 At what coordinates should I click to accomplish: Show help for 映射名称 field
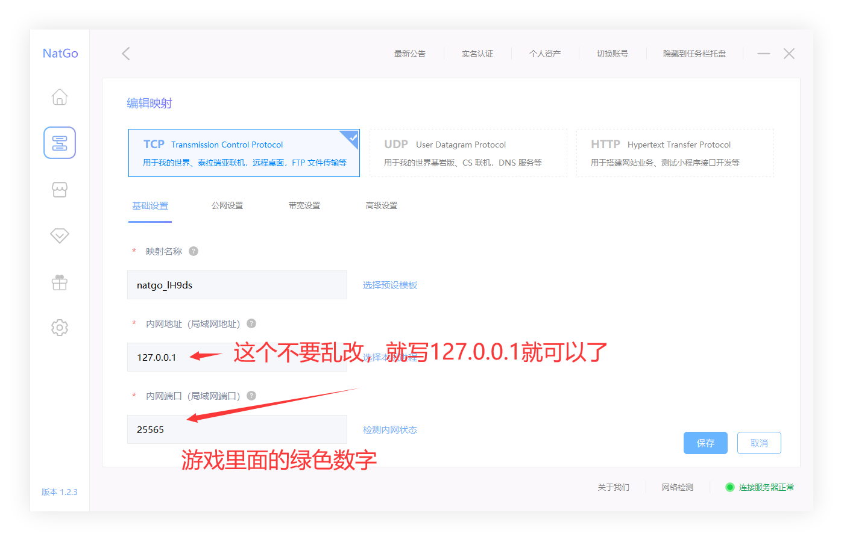(x=194, y=251)
